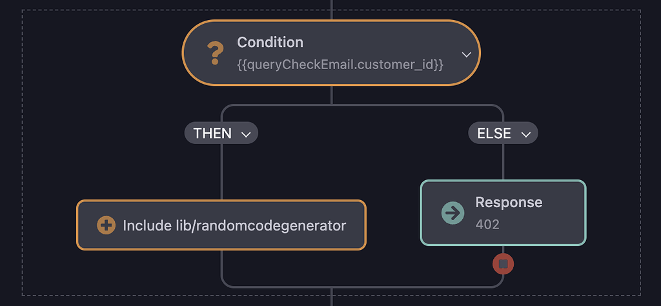Screen dimensions: 661x306
Task: Click the orange question mark Condition icon
Action: coord(214,54)
